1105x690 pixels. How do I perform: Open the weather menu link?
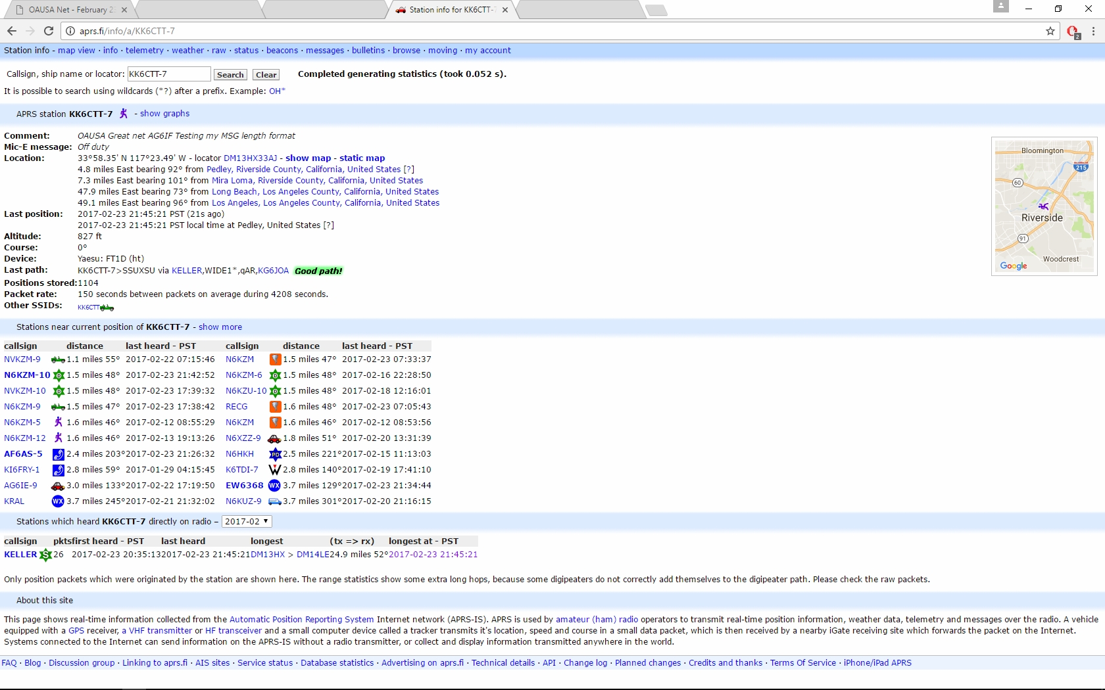tap(188, 51)
